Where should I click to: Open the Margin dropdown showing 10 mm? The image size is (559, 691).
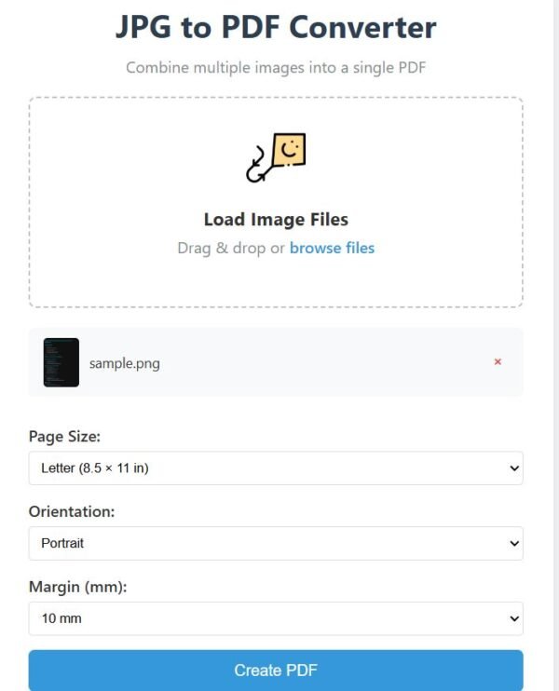pos(276,618)
